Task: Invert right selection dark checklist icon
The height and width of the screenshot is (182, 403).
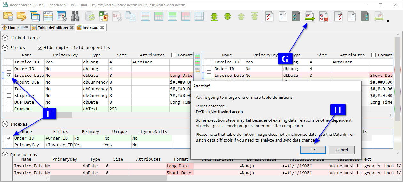Action: coord(365,16)
